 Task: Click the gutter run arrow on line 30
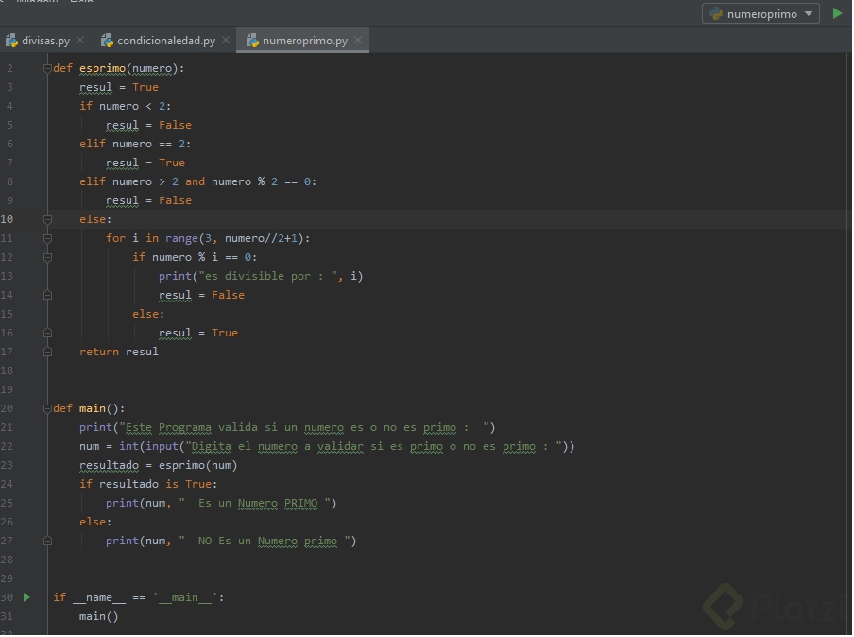click(26, 597)
